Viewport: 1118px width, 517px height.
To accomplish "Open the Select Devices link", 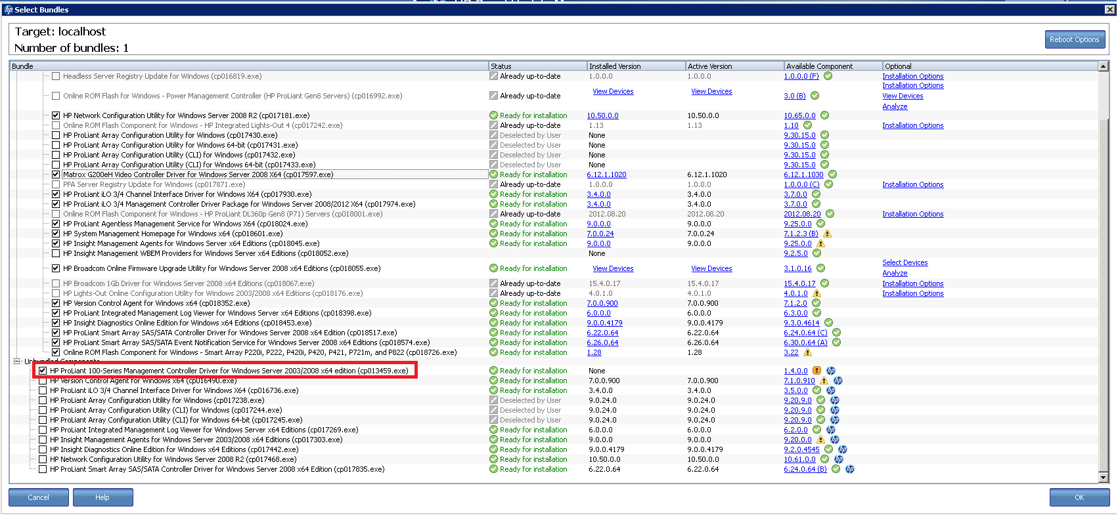I will (x=905, y=262).
